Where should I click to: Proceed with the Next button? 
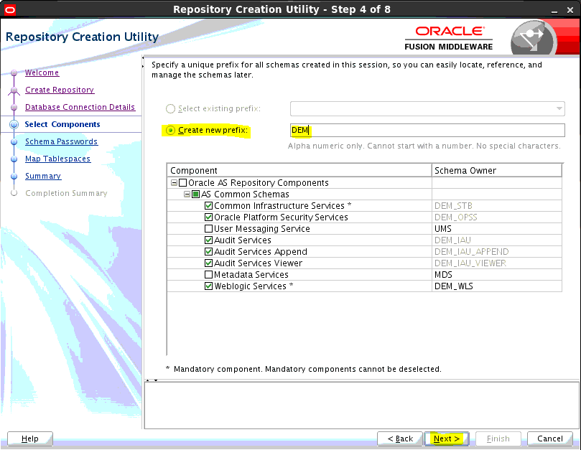tap(447, 439)
